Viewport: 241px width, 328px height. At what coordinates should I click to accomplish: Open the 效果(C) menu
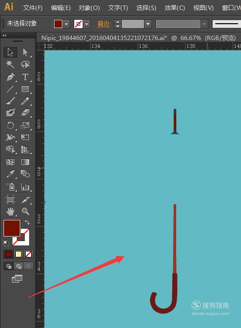click(x=175, y=8)
